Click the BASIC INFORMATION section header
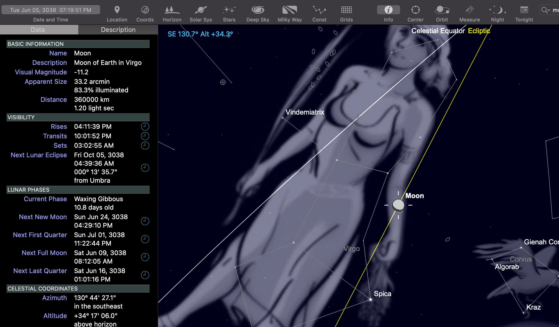This screenshot has width=559, height=327. 78,44
